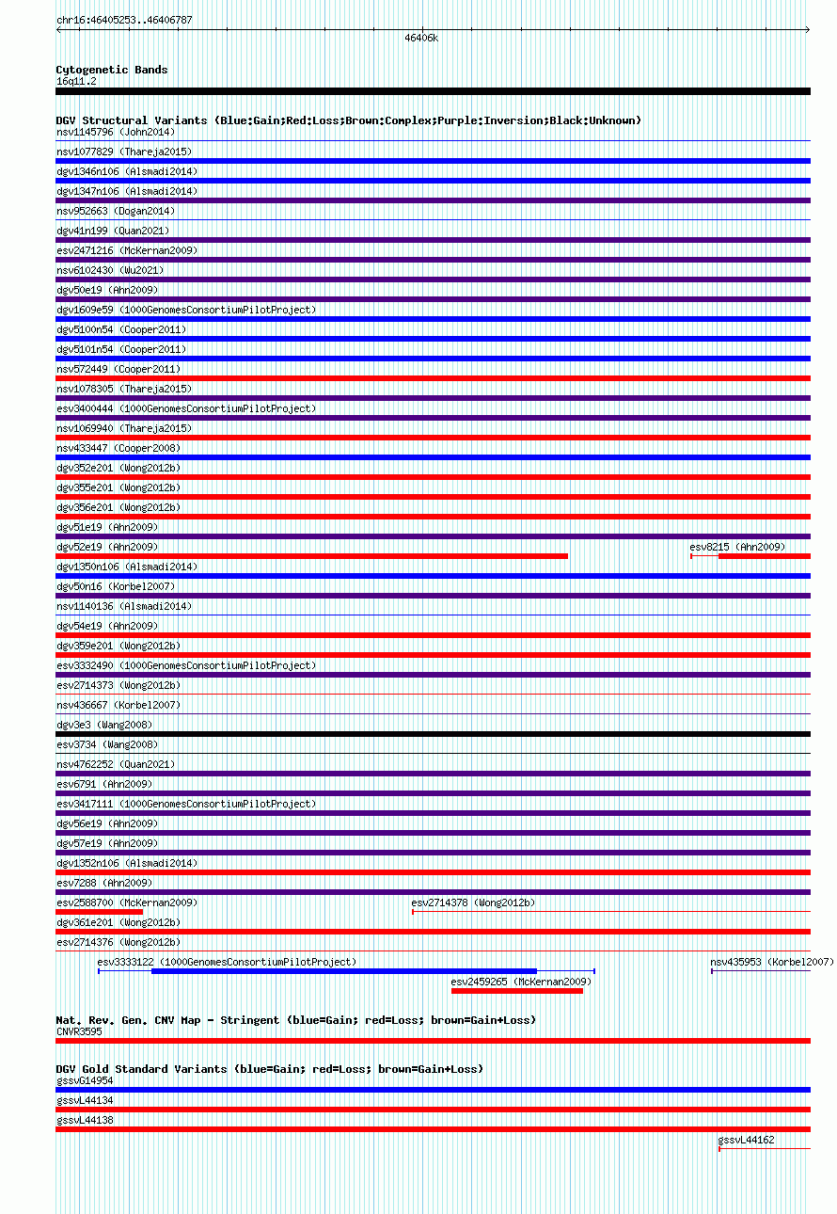Select dgv56e19 (Ahn2009) label

click(107, 823)
